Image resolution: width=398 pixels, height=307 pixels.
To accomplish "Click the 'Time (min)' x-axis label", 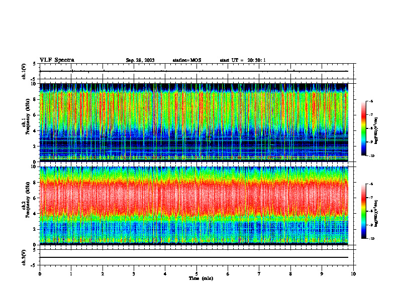I will click(201, 278).
